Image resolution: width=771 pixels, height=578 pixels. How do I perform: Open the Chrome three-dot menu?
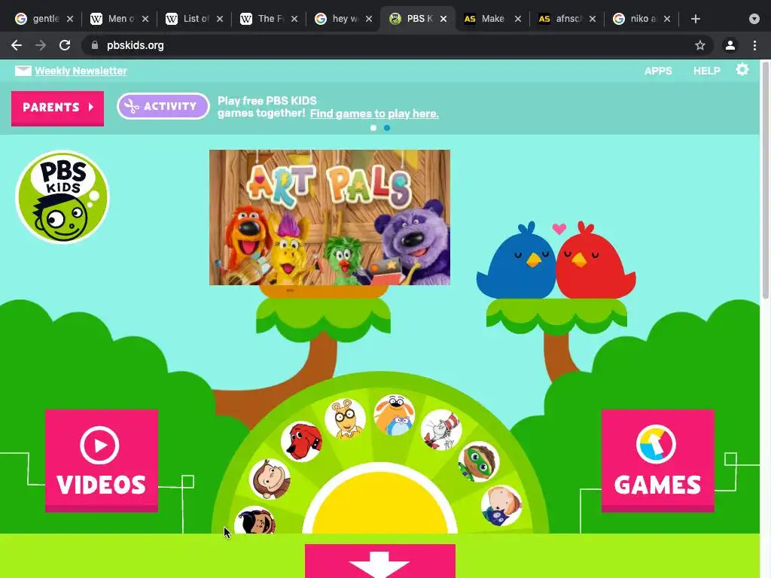(754, 45)
